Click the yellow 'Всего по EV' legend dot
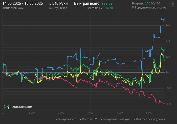177x124 pixels. [81, 119]
